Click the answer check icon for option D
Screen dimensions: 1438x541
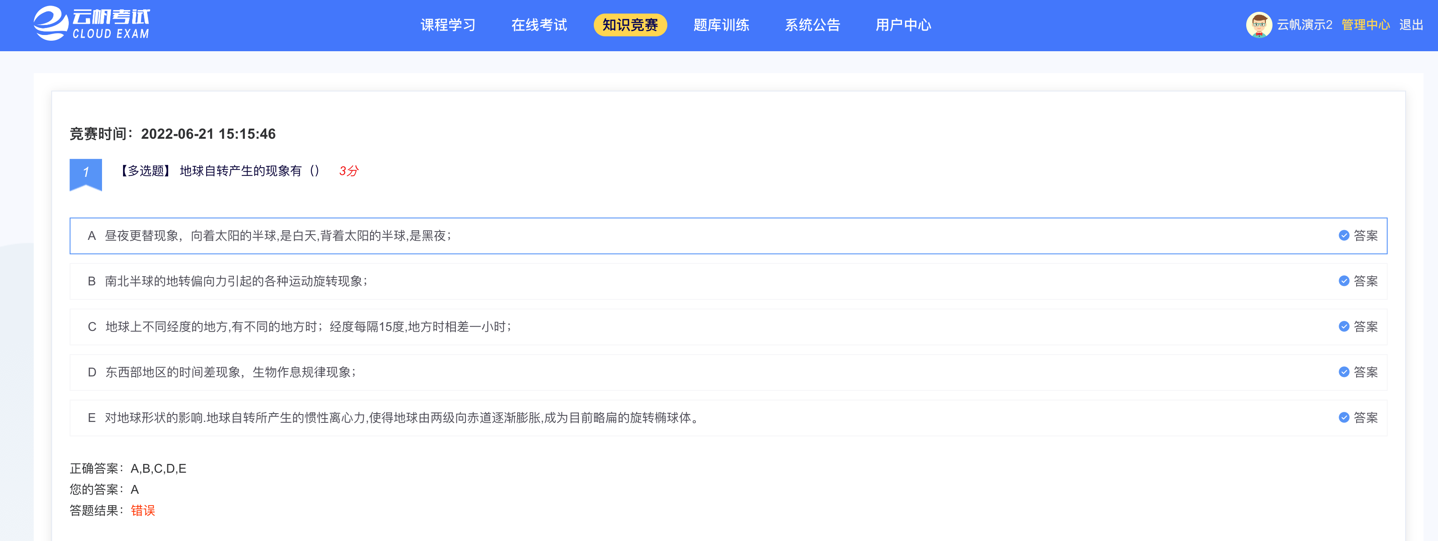[1344, 372]
